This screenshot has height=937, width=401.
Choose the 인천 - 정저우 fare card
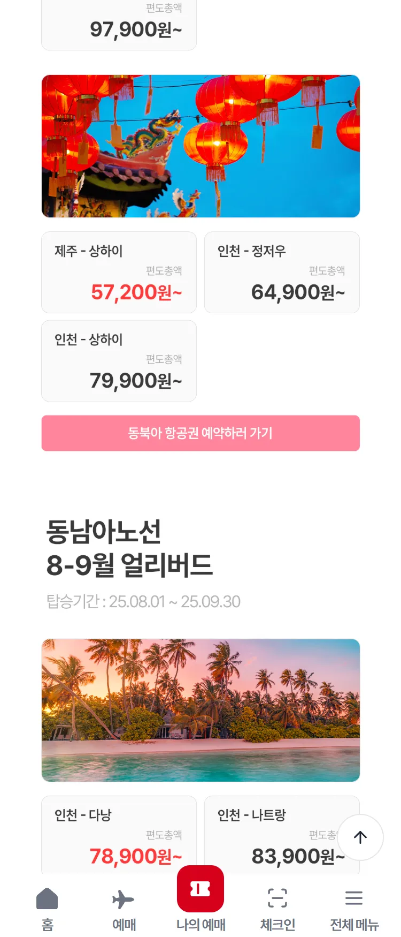282,273
